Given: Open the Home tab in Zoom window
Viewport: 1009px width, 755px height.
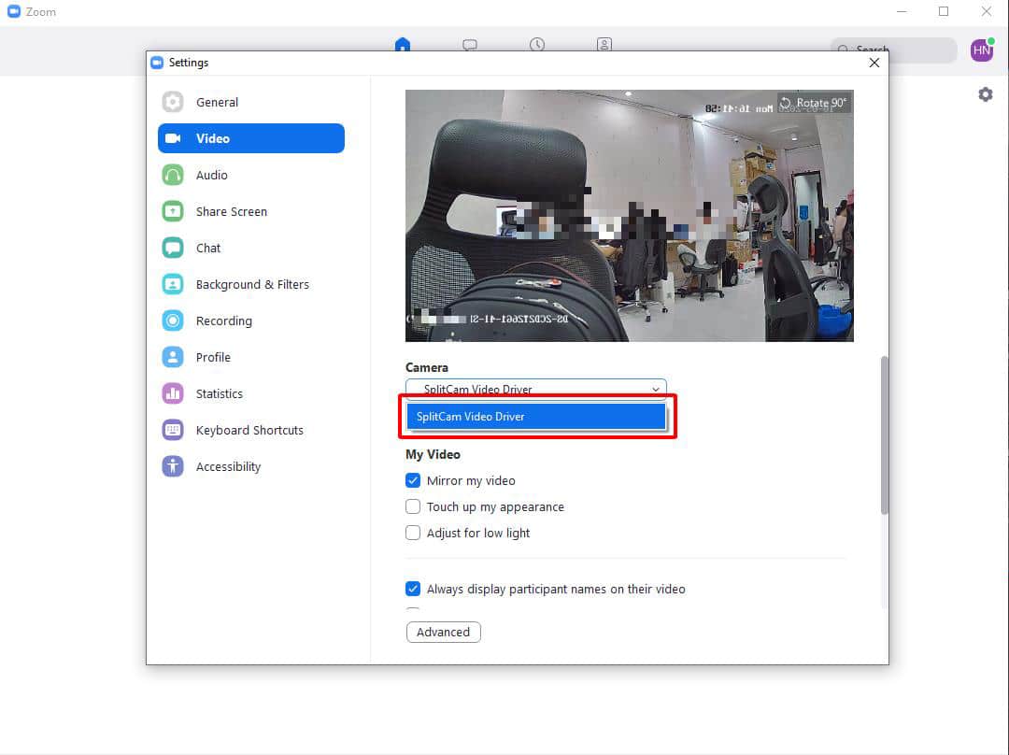Looking at the screenshot, I should point(402,44).
